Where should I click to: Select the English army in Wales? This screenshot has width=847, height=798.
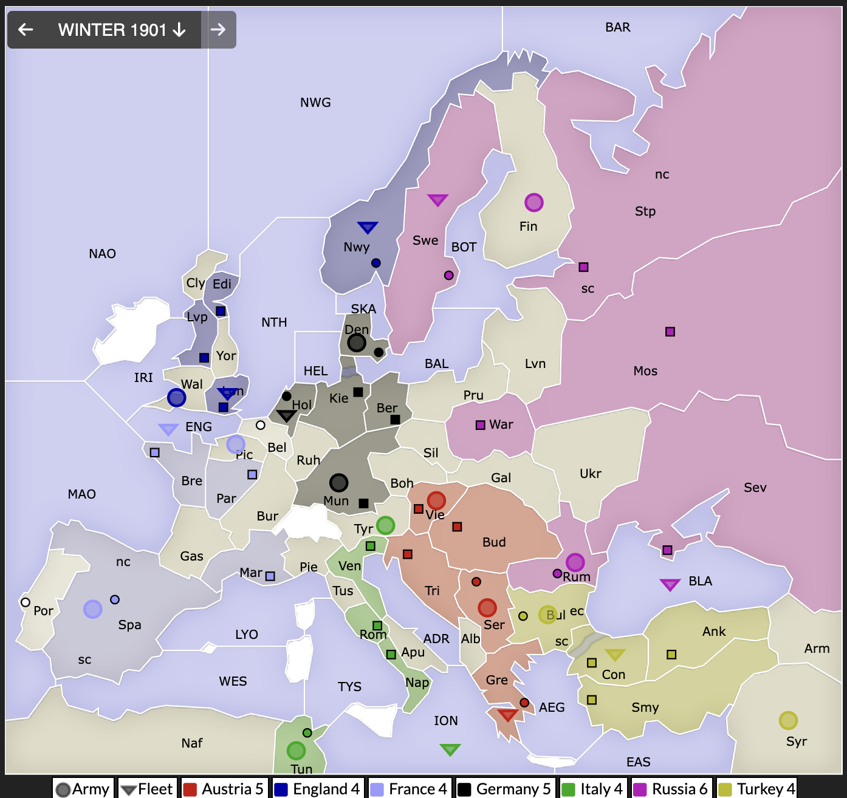pos(176,398)
